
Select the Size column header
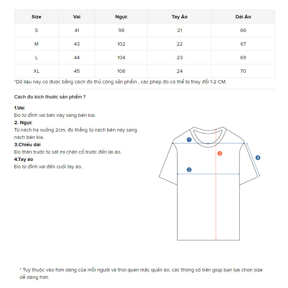pyautogui.click(x=36, y=17)
